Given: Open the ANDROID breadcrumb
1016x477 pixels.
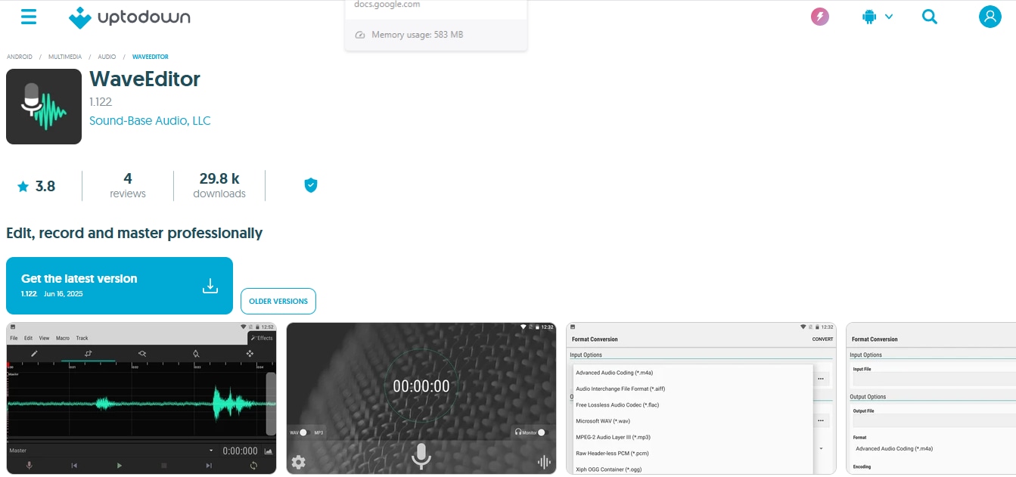Looking at the screenshot, I should (20, 57).
